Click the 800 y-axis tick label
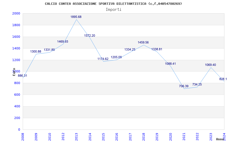The image size is (227, 142). [17, 83]
